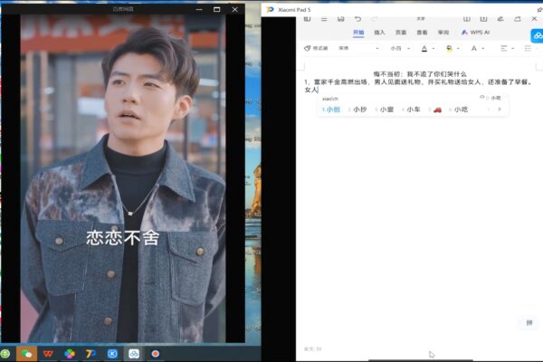
Task: Expand the alignment dropdown arrow
Action: coord(512,49)
